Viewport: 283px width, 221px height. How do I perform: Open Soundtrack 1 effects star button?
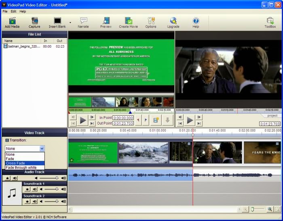27,189
